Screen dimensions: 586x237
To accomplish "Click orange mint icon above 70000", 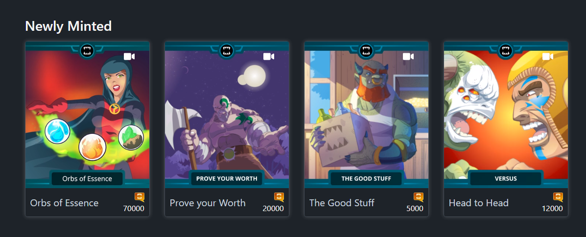I will [140, 197].
